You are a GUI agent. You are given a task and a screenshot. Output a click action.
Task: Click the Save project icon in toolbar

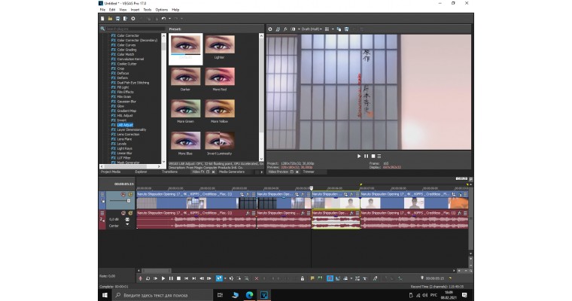(117, 18)
